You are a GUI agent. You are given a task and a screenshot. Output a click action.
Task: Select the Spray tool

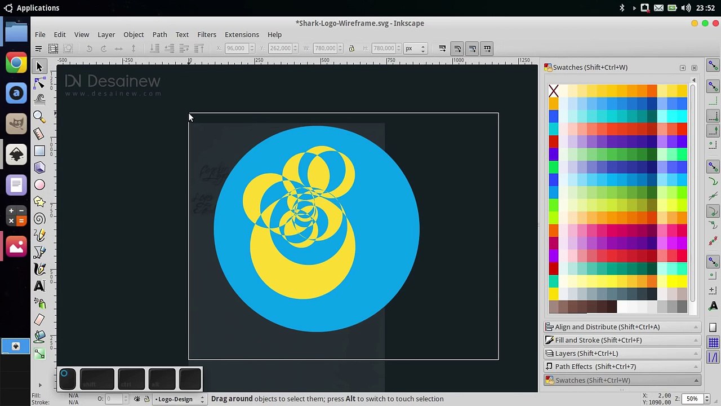click(39, 303)
